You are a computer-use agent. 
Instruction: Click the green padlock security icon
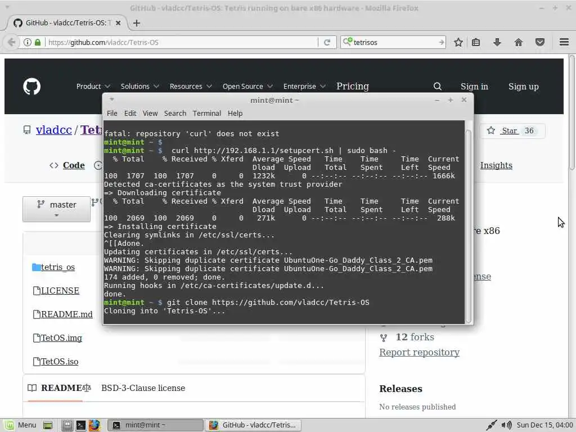point(38,42)
